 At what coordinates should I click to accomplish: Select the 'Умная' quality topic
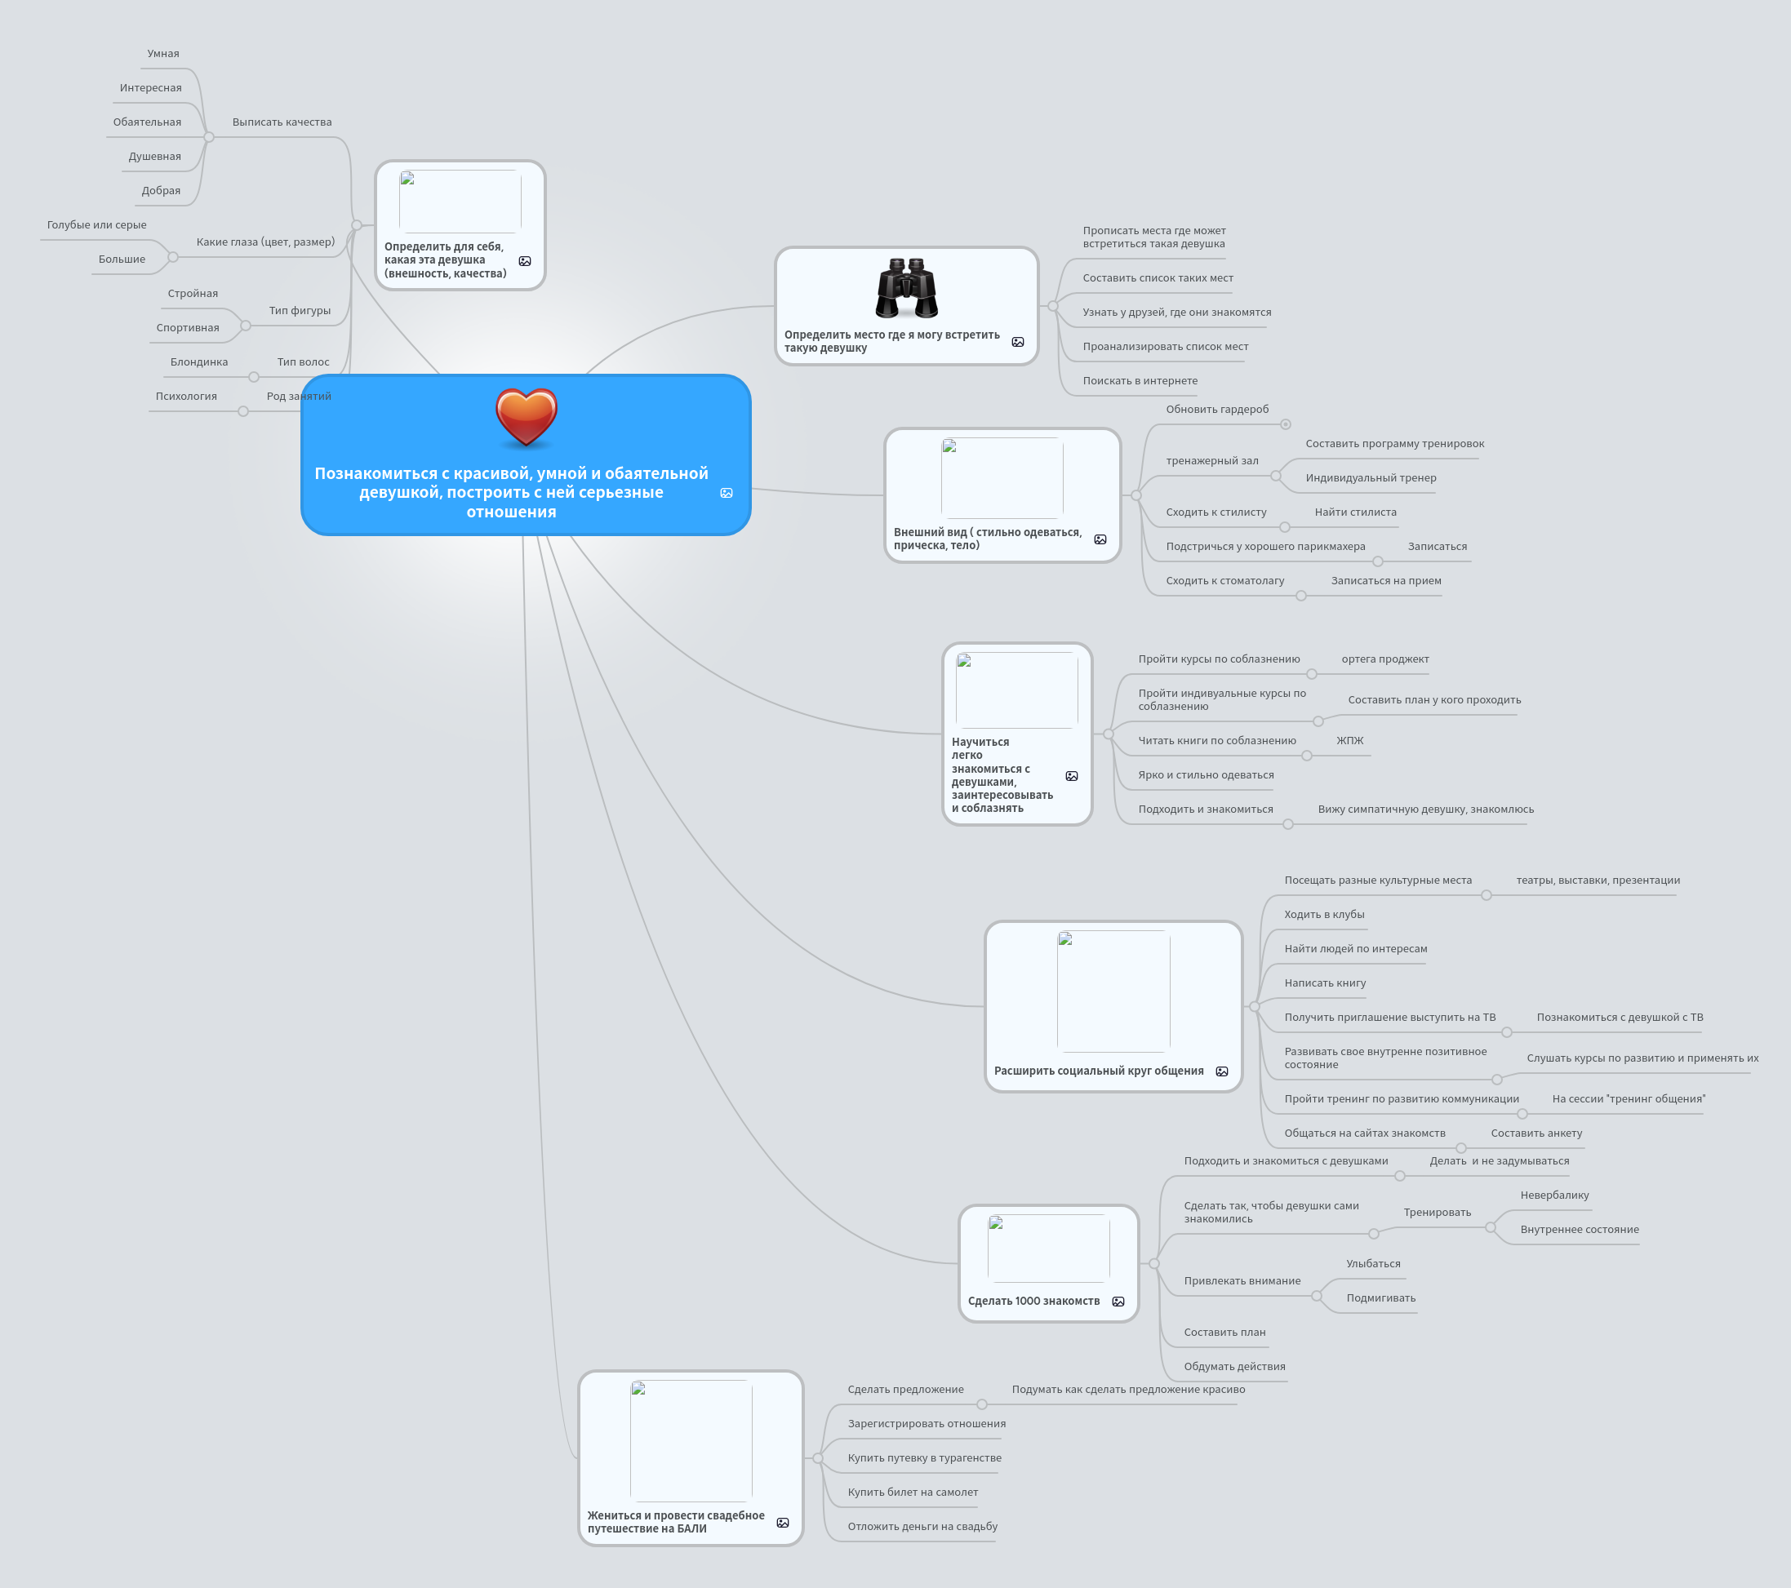(x=163, y=55)
